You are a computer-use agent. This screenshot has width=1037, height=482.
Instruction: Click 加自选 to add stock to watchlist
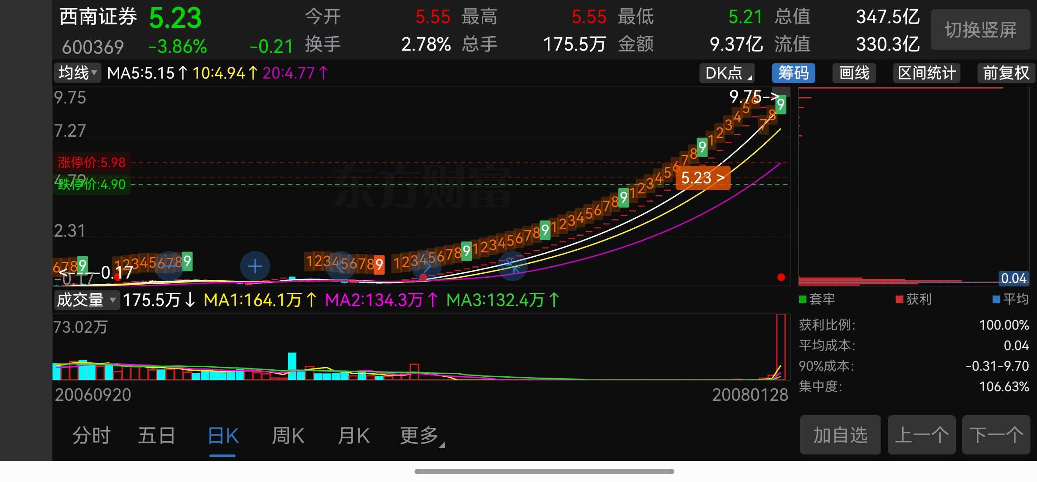pyautogui.click(x=840, y=435)
